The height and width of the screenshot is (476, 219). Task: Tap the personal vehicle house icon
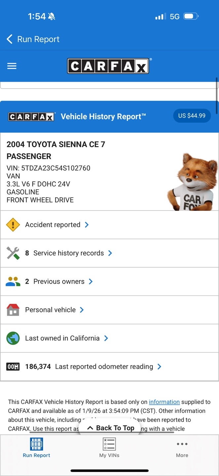pyautogui.click(x=13, y=310)
